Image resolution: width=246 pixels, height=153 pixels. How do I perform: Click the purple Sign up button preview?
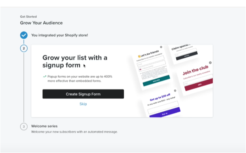click(165, 113)
